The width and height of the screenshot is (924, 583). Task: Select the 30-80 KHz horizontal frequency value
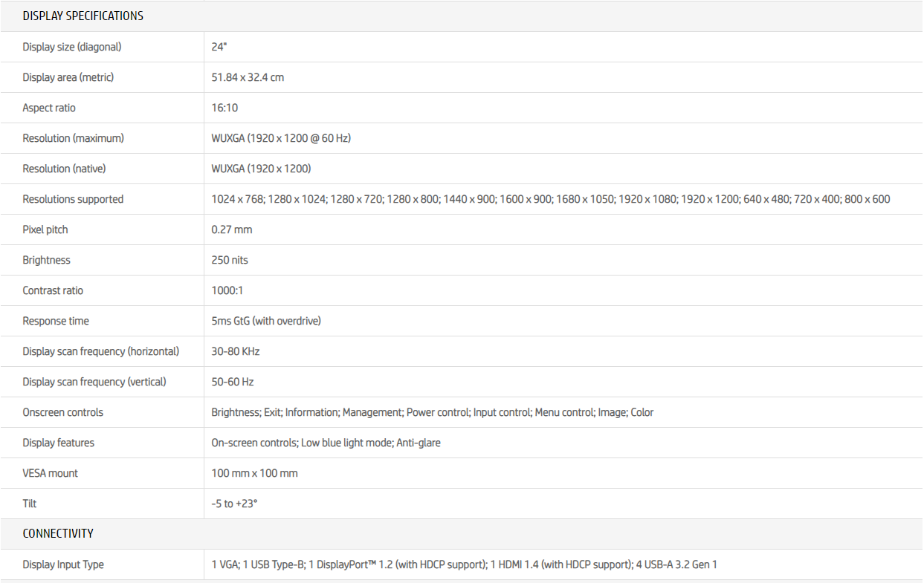pos(236,351)
